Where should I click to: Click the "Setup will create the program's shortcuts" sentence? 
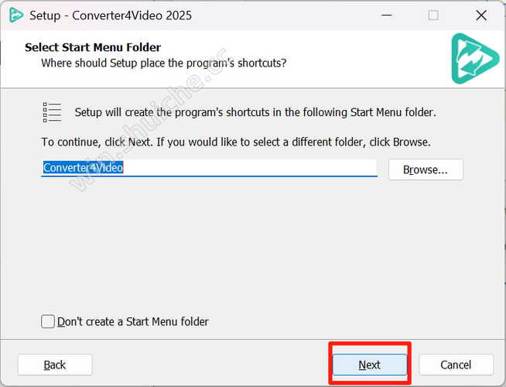(255, 112)
